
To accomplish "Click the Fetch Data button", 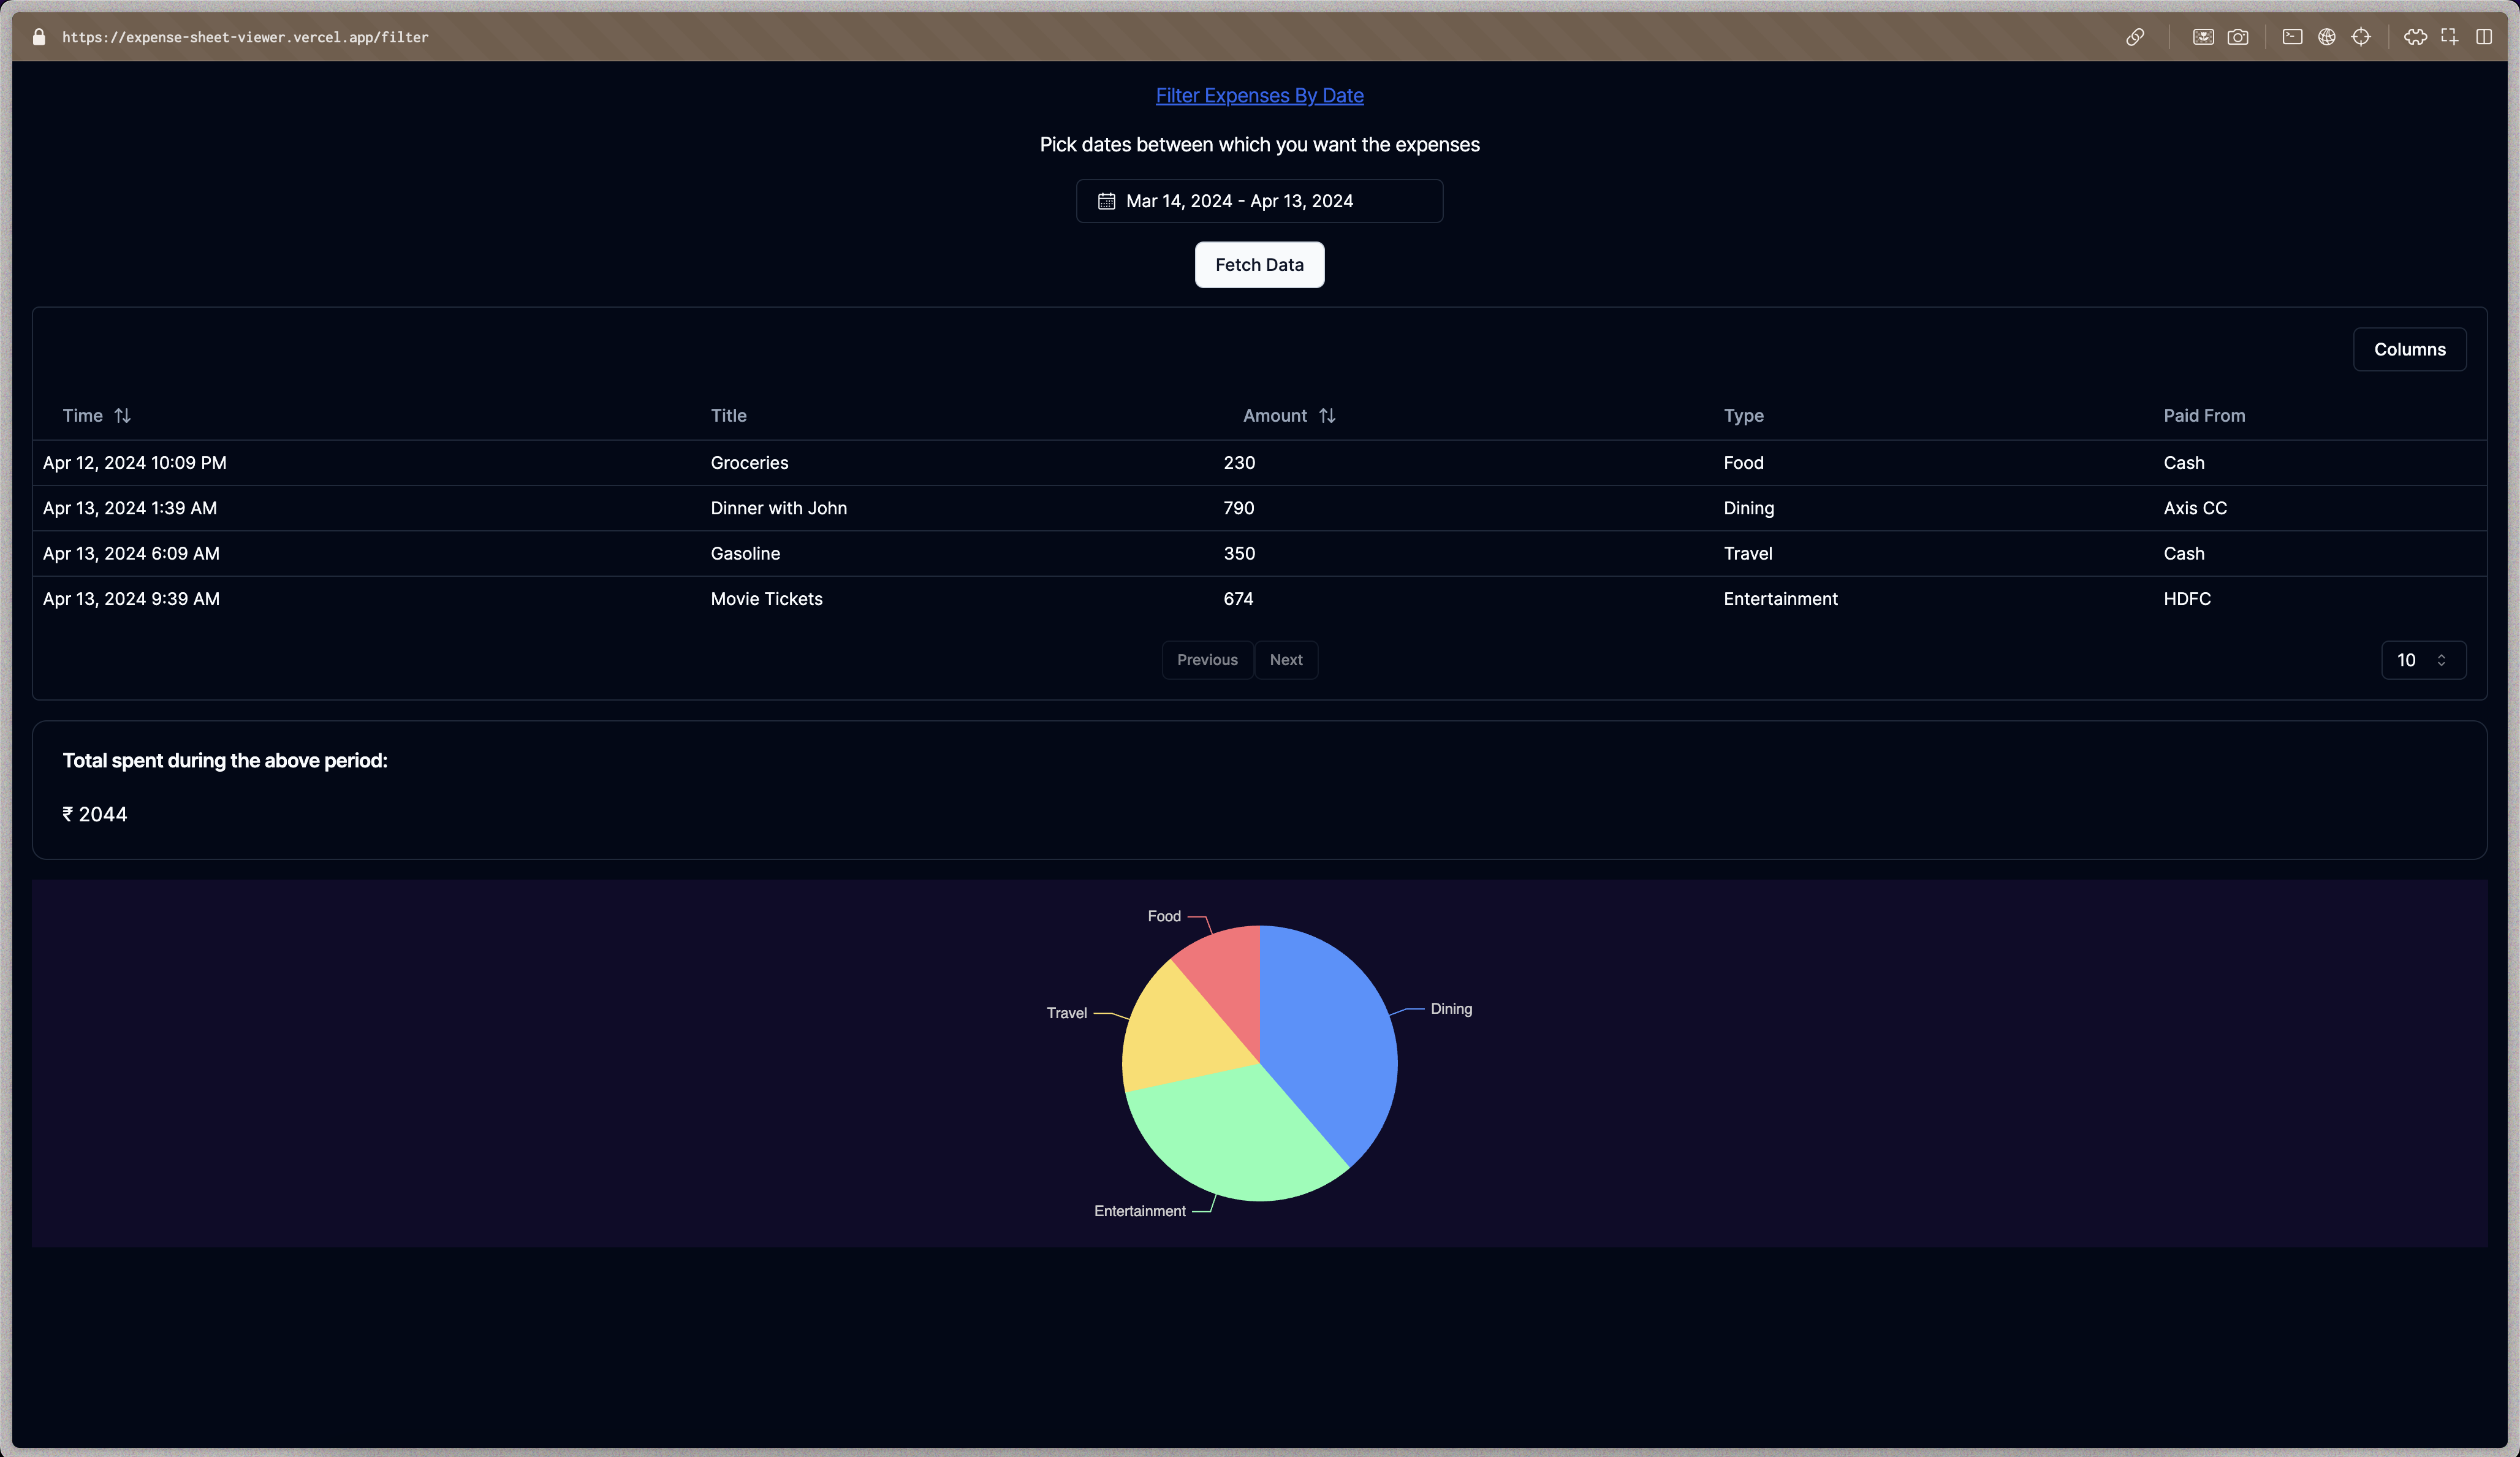I will coord(1259,265).
